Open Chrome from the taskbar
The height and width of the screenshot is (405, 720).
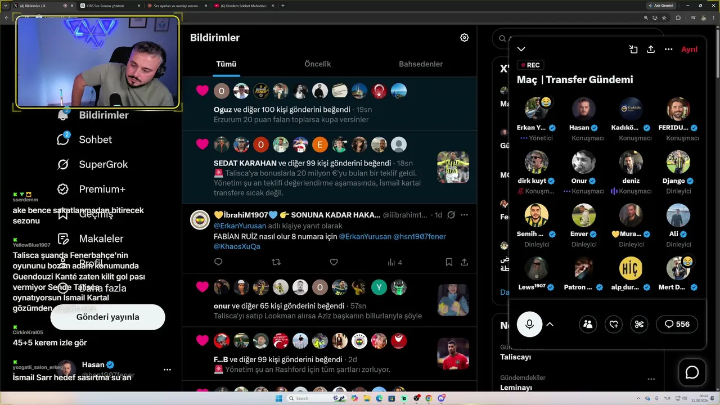coord(429,398)
